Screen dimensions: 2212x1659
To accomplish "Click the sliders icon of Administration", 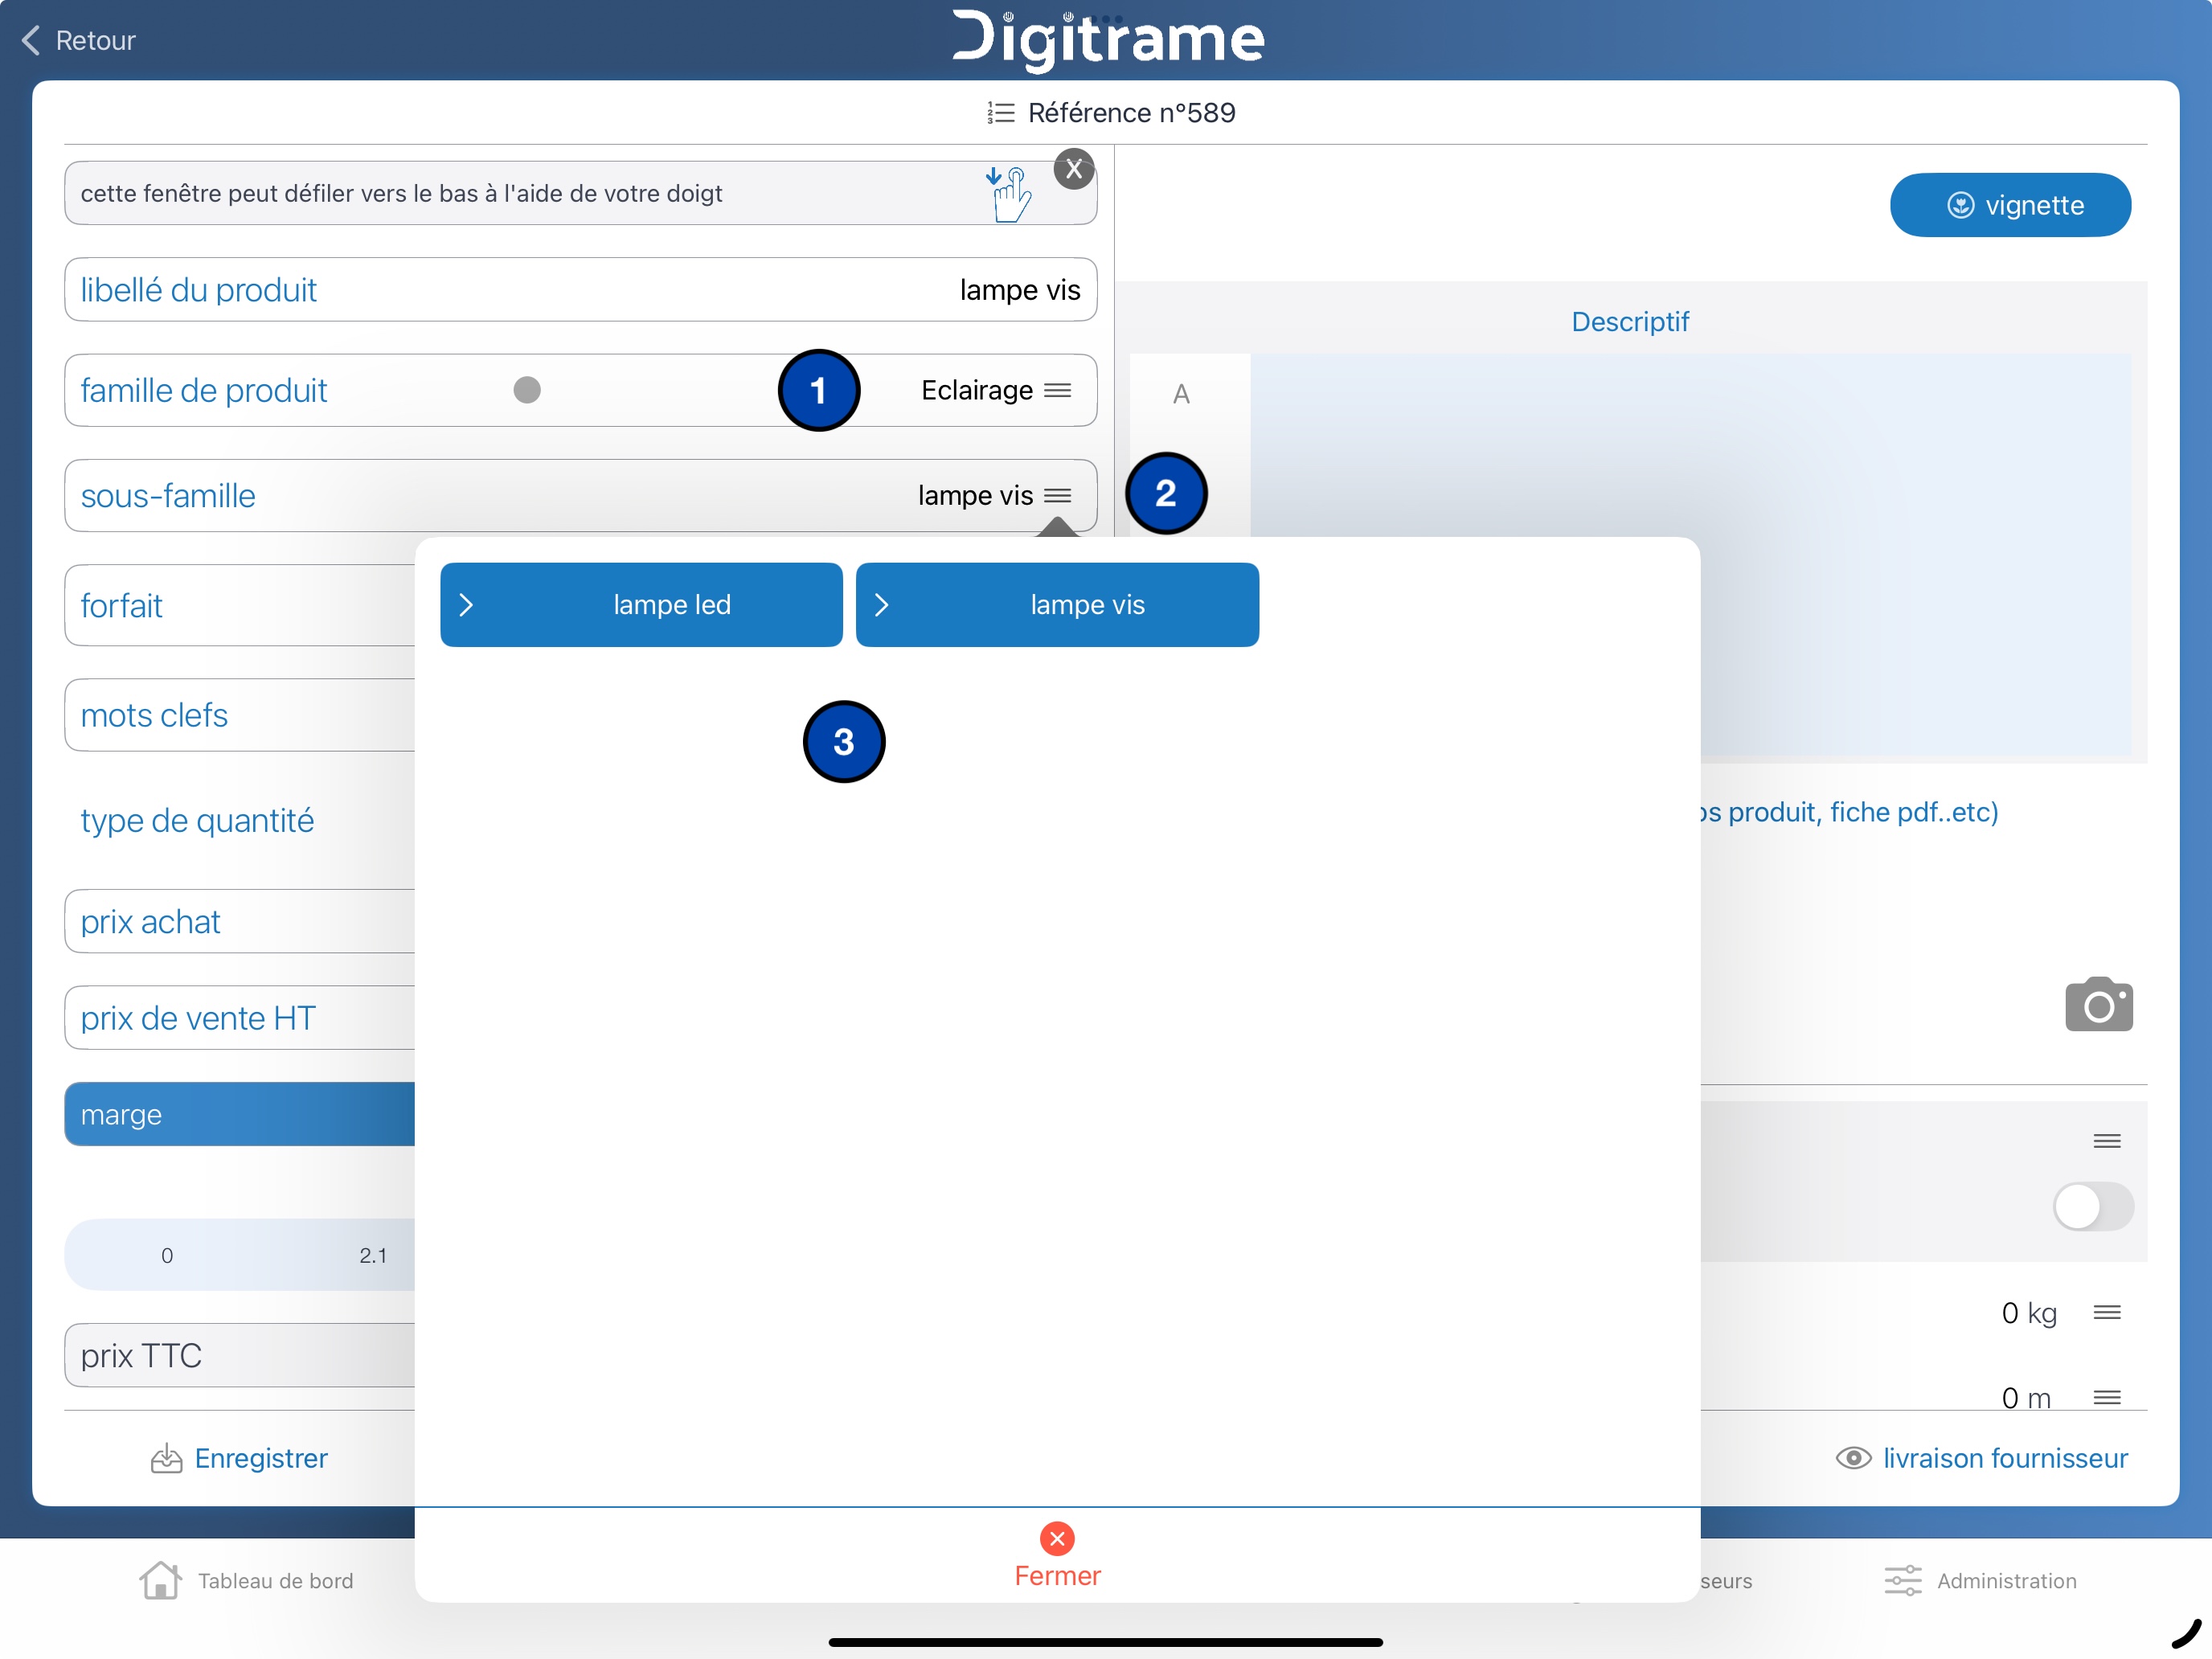I will (x=1903, y=1580).
